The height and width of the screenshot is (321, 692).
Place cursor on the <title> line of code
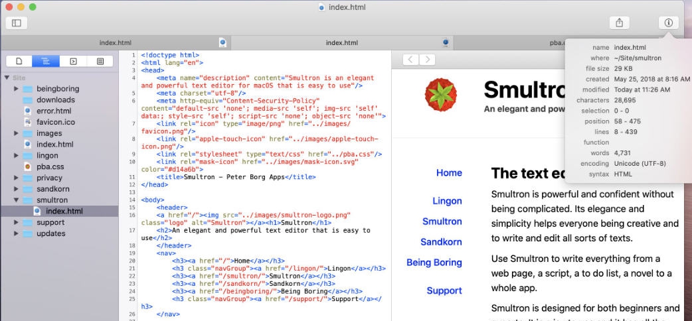point(236,177)
